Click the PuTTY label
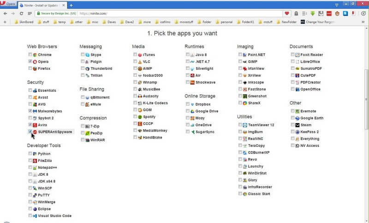The image size is (369, 223). click(x=44, y=195)
